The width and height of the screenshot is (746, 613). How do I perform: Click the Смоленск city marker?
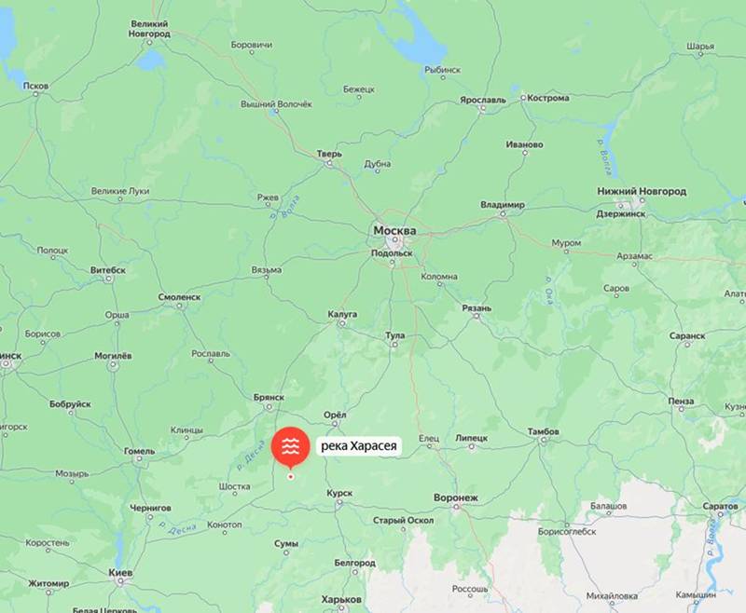click(x=180, y=306)
